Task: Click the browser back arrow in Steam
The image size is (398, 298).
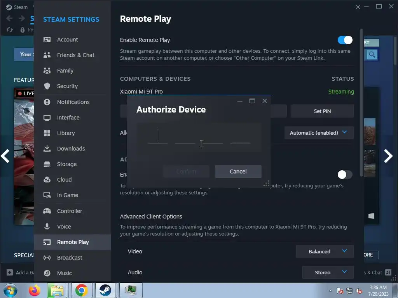Action: click(x=9, y=18)
